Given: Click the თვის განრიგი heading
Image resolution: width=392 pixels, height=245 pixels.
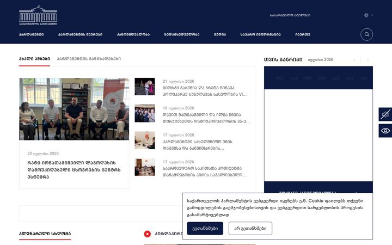Looking at the screenshot, I should pyautogui.click(x=283, y=59).
